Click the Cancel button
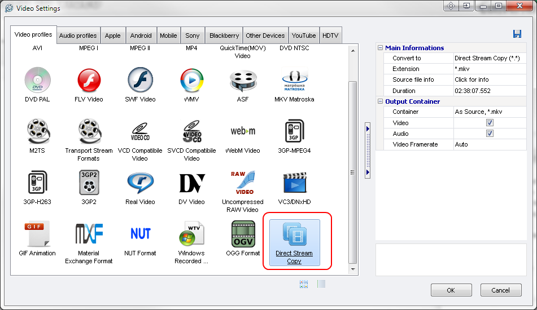Viewport: 537px width, 310px height. click(x=501, y=290)
